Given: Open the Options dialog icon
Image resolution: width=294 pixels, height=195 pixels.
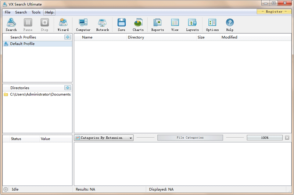Looking at the screenshot, I should (212, 25).
